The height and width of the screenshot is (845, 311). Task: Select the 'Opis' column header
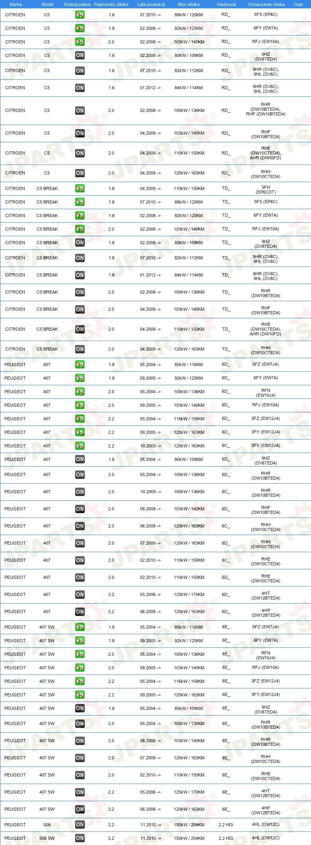click(x=298, y=4)
